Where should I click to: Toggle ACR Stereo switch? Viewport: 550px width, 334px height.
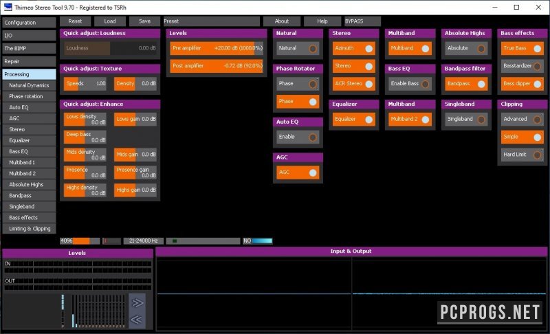[354, 84]
